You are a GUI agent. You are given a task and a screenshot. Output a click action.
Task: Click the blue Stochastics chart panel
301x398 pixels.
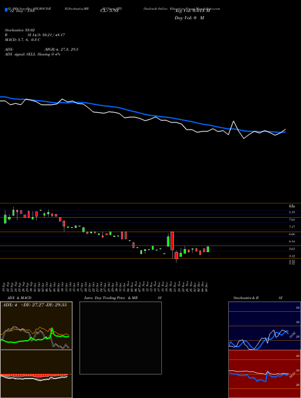[264, 326]
